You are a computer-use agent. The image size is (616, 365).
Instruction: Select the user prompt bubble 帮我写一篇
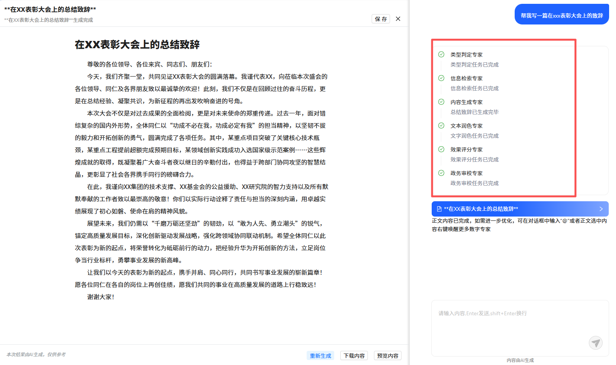tap(561, 15)
